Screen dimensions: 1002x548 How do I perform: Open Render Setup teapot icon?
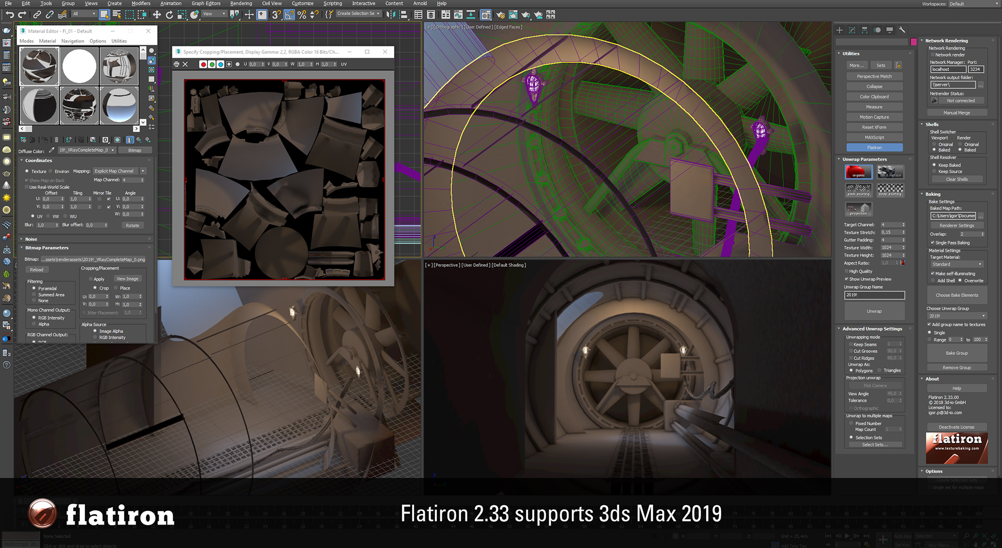500,15
